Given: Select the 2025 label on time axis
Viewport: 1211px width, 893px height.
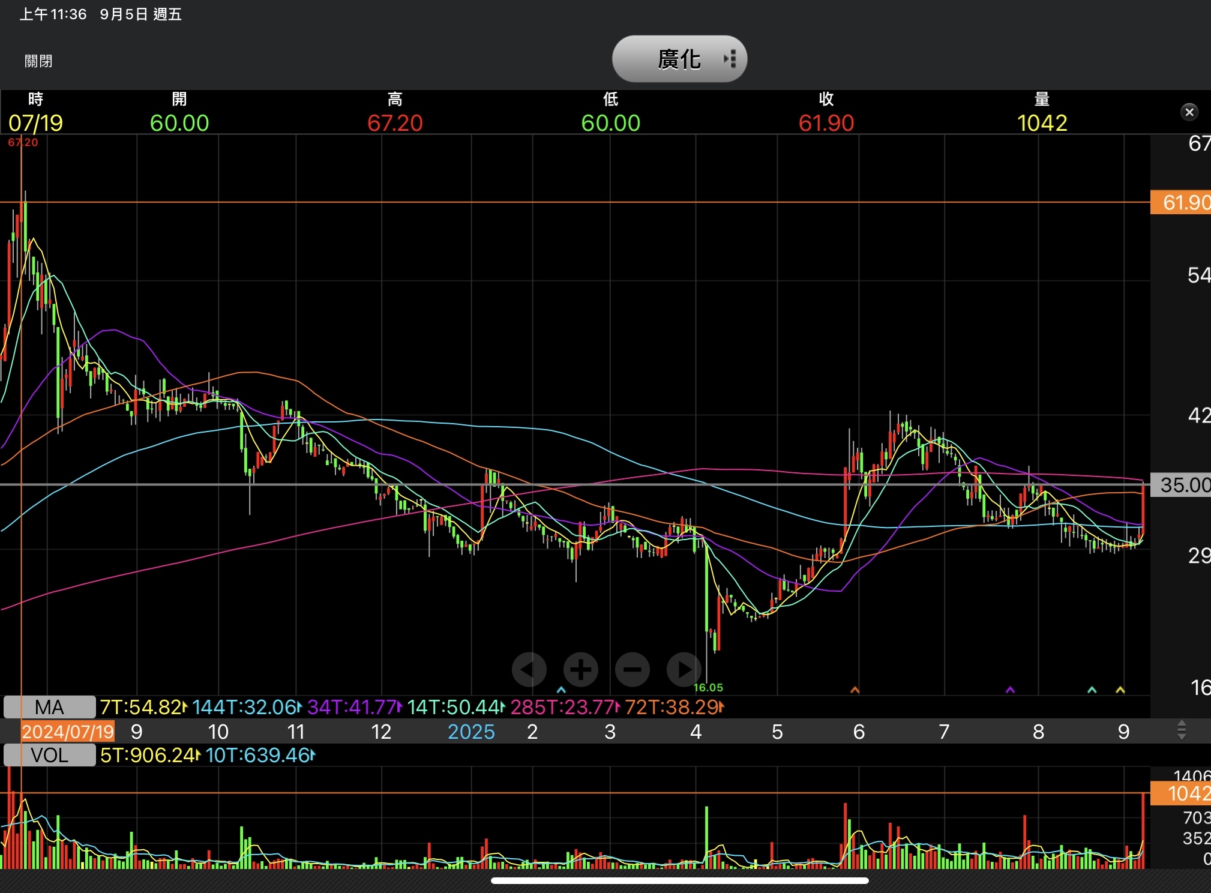Looking at the screenshot, I should (x=471, y=732).
